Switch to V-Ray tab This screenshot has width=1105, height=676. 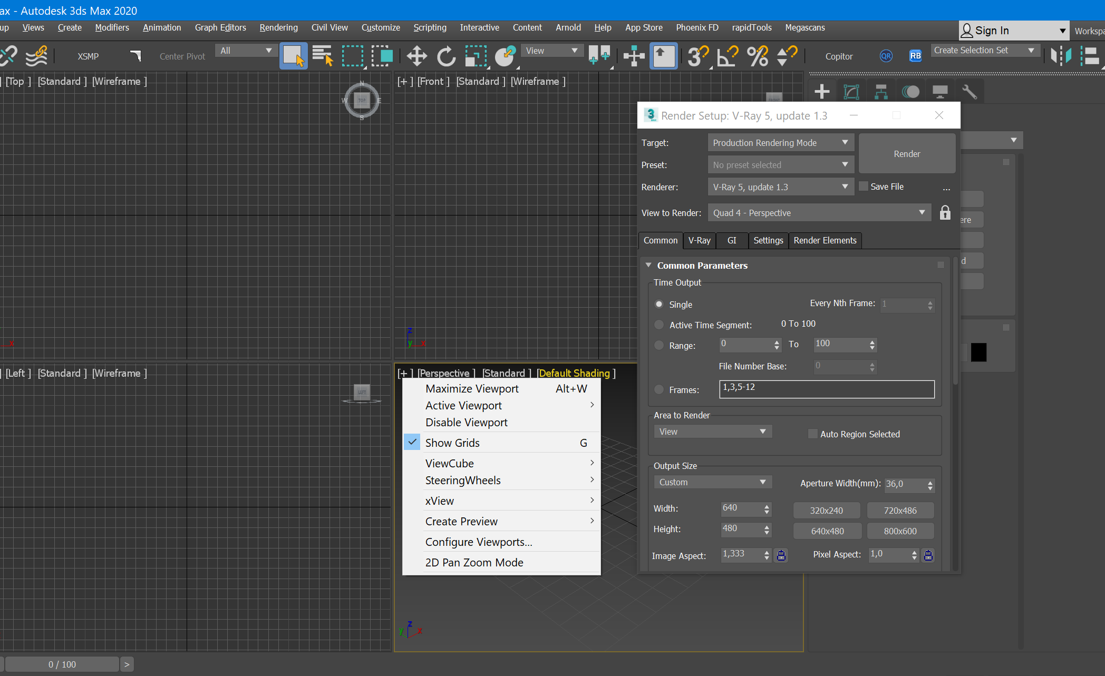(x=699, y=240)
